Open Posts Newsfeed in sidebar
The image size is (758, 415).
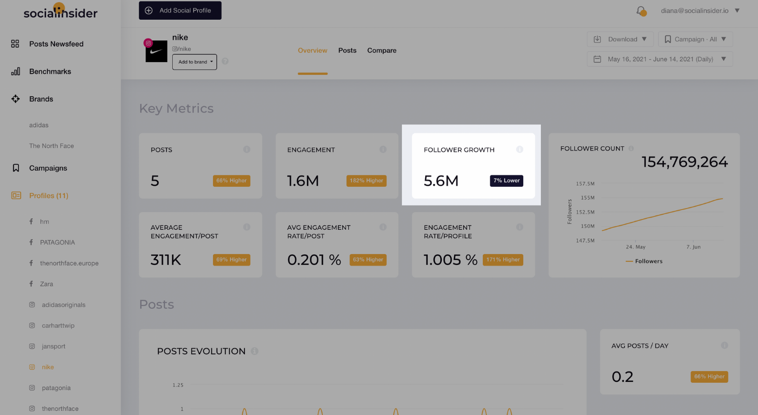point(56,44)
